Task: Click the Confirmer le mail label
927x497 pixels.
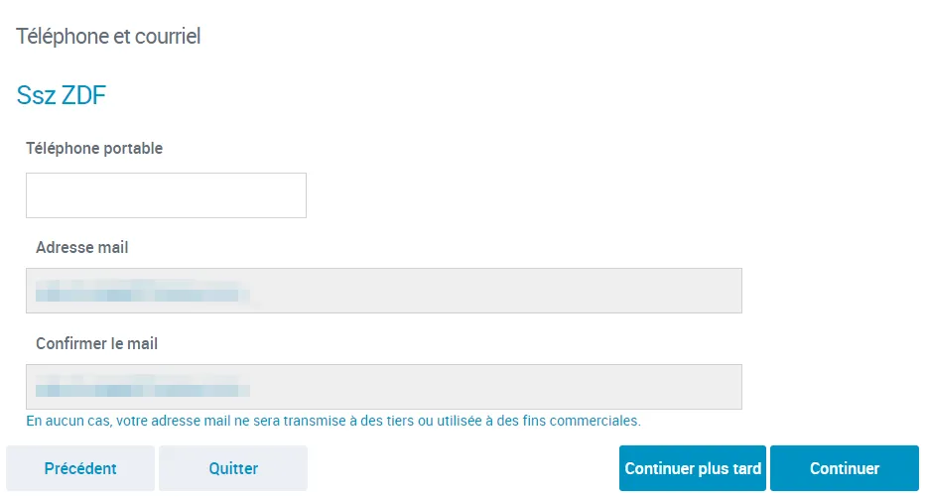Action: coord(96,344)
